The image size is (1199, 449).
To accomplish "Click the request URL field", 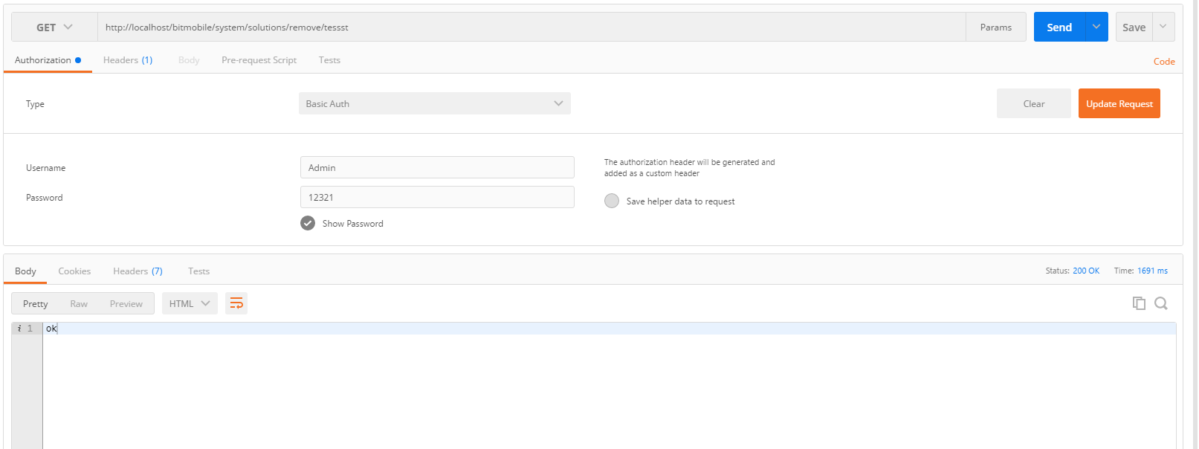I will point(531,28).
